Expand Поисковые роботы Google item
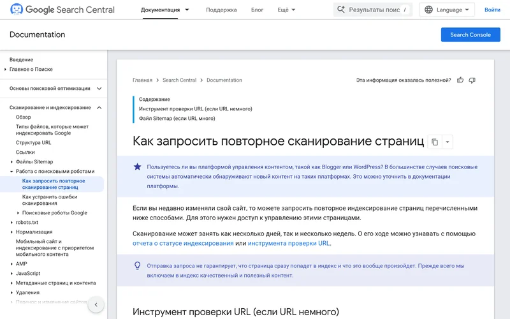Viewport: 510px width, 319px height. 18,213
